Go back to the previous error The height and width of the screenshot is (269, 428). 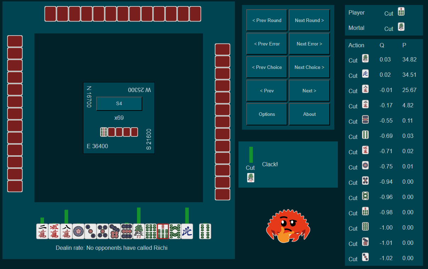pyautogui.click(x=267, y=44)
